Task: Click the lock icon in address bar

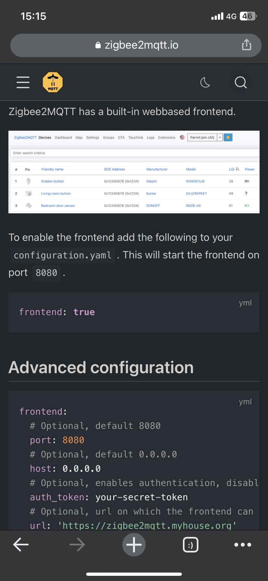Action: 98,45
